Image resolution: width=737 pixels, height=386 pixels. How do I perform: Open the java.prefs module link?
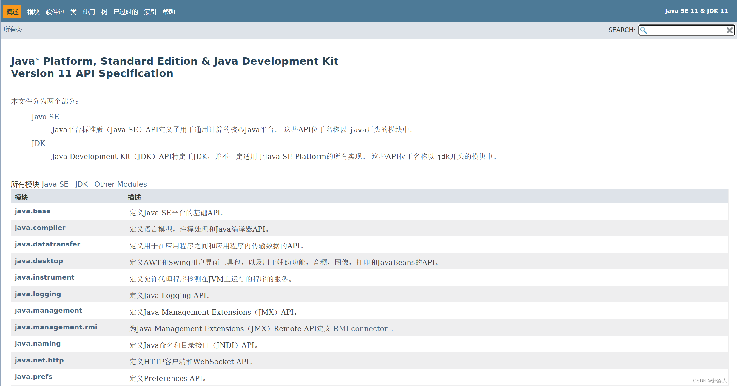(x=33, y=376)
